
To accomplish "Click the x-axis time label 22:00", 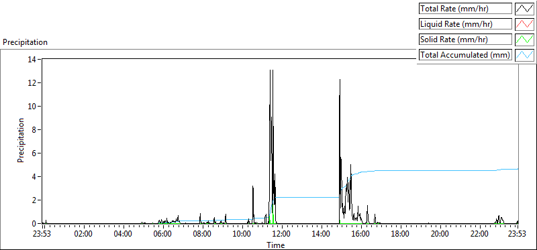I will coord(479,235).
